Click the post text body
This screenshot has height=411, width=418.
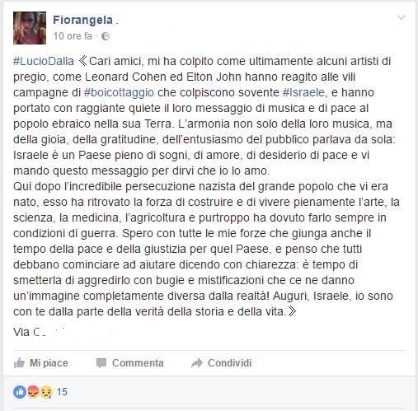206,186
